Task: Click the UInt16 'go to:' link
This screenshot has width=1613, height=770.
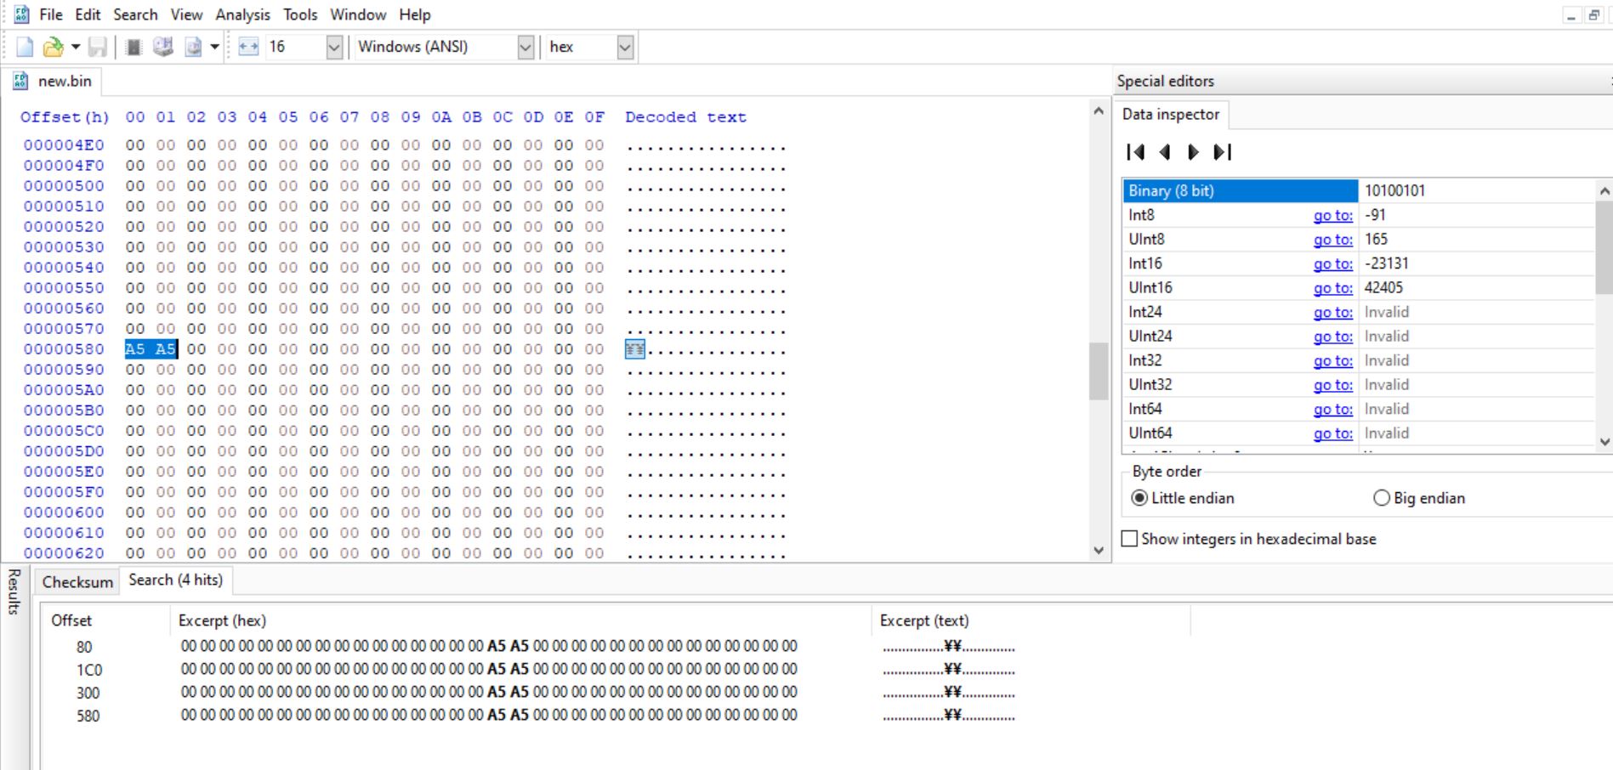Action: (1332, 288)
